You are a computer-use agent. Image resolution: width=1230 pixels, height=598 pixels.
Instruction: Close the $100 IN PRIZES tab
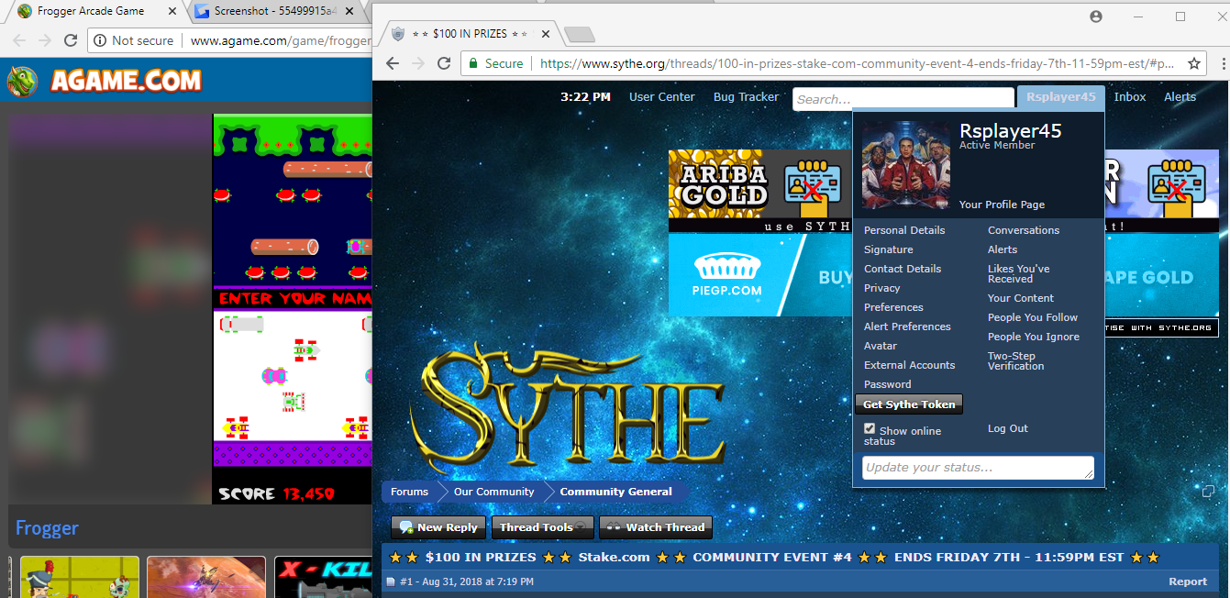tap(546, 34)
